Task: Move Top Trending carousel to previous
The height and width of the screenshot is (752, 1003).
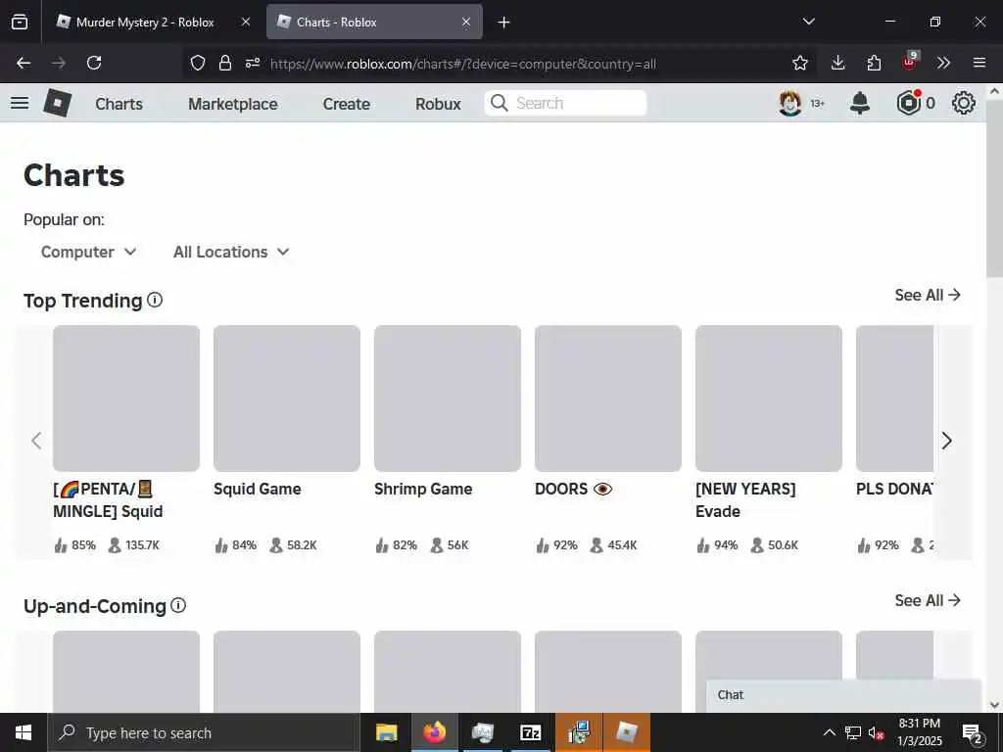Action: pos(36,441)
